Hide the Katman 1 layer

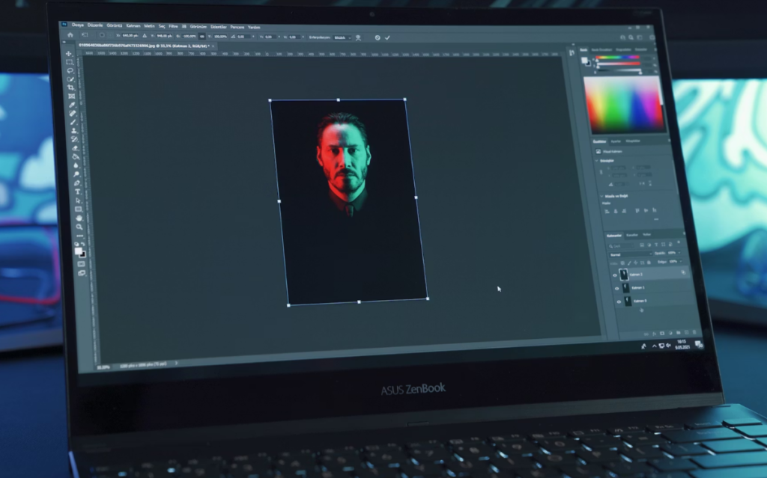coord(616,288)
